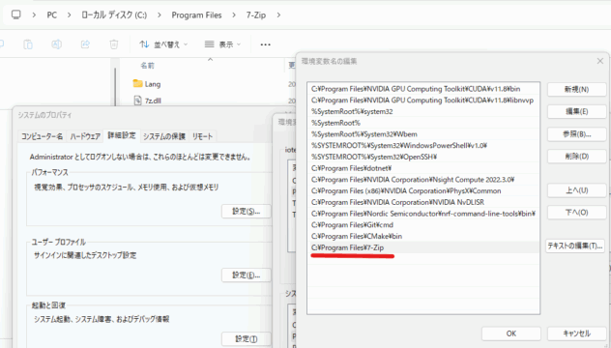Switch to the システムの保護 tab

pos(164,136)
